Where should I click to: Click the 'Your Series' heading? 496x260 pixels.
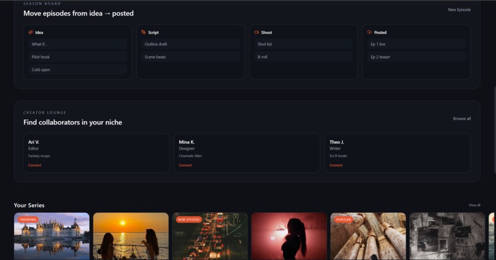coord(29,205)
